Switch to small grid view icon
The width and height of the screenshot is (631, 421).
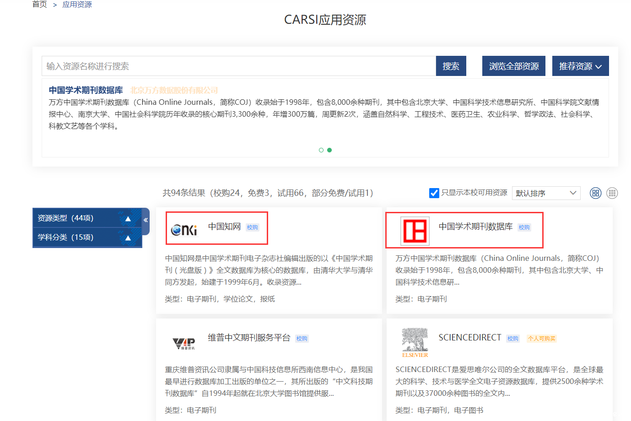[612, 193]
